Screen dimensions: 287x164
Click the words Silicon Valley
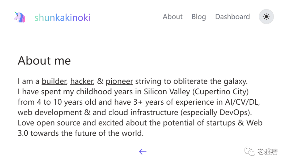pos(167,92)
